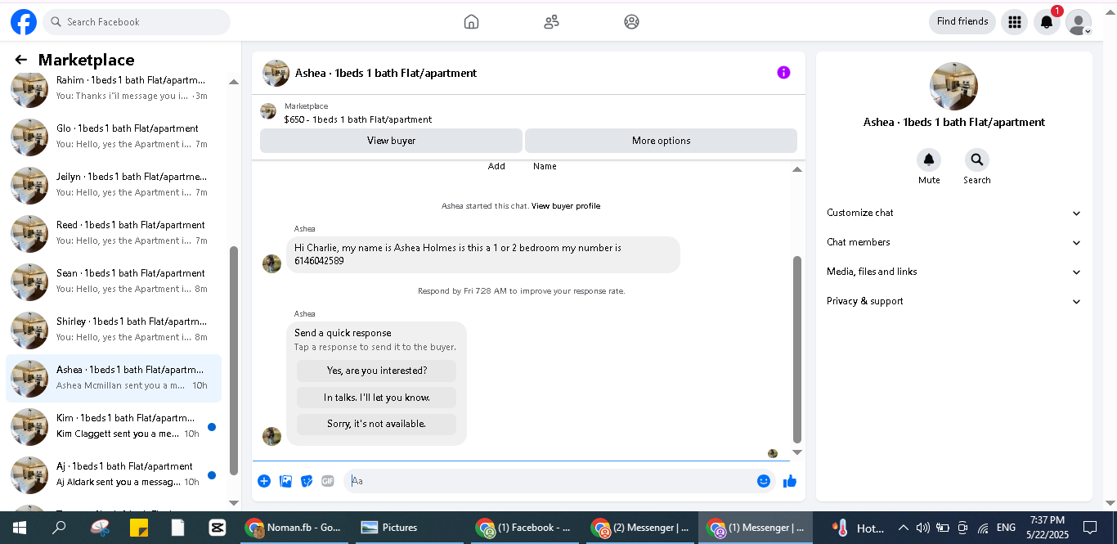Search in the Ashea conversation
Viewport: 1117px width, 544px height.
[x=976, y=160]
